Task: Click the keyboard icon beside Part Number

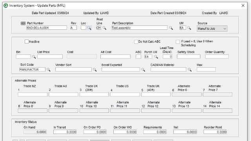Action: point(23,23)
